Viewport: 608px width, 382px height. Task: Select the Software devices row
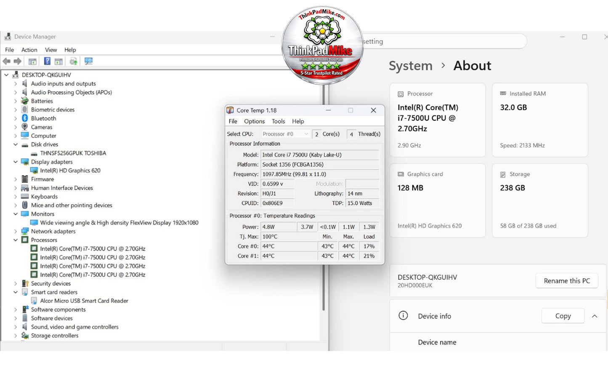52,318
